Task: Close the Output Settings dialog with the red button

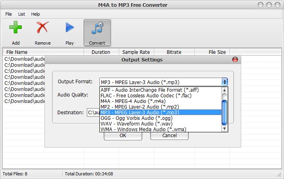Action: [x=235, y=60]
